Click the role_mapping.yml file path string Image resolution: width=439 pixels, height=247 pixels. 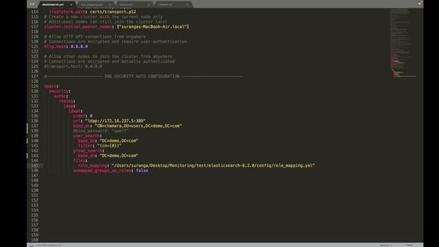[213, 165]
